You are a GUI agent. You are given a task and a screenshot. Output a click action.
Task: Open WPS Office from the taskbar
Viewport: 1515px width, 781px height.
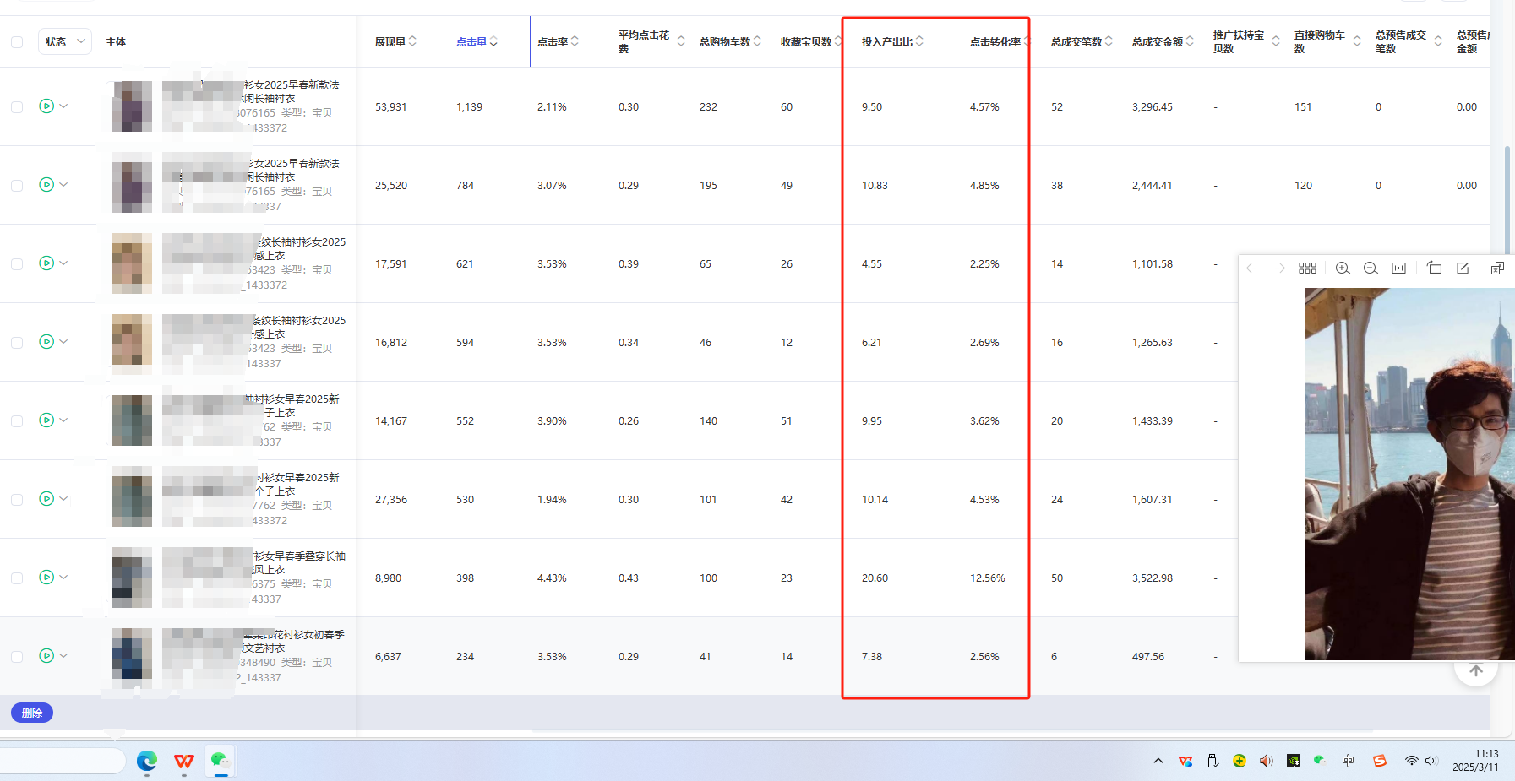point(184,761)
